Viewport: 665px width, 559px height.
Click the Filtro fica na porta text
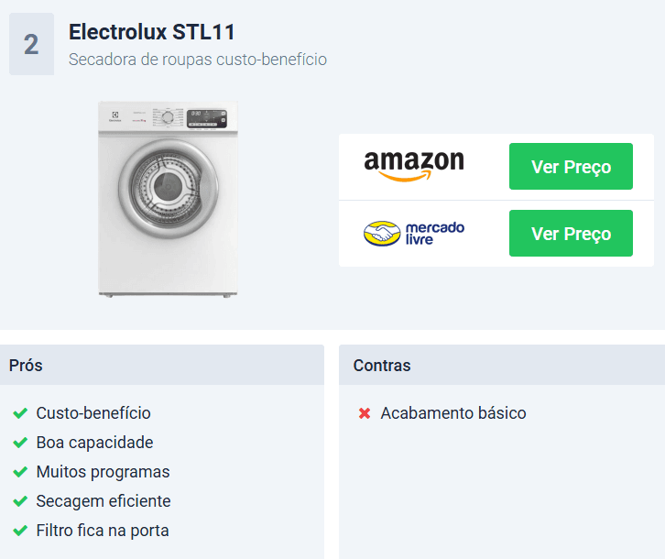(x=103, y=531)
